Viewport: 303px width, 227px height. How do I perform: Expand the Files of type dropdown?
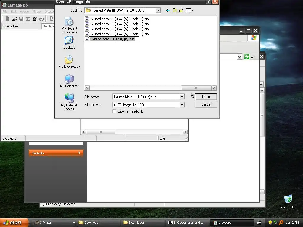click(x=182, y=105)
